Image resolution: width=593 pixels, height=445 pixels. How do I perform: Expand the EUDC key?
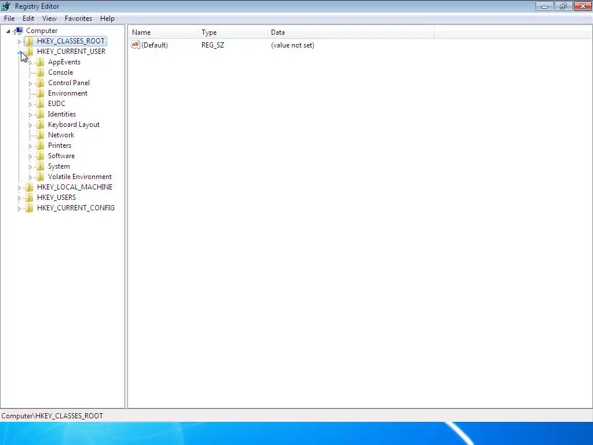[x=30, y=104]
